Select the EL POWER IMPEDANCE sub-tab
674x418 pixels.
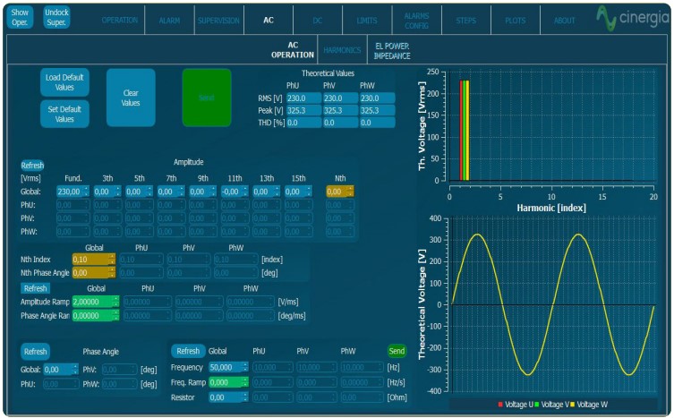pyautogui.click(x=392, y=50)
